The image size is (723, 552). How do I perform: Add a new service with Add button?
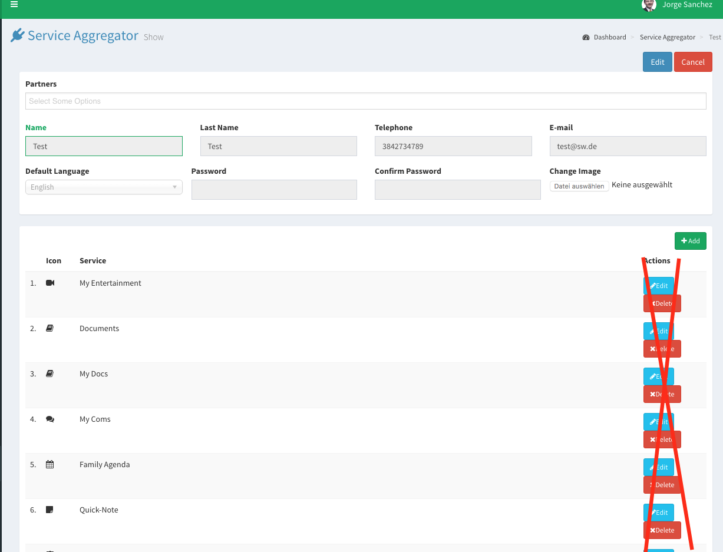click(690, 241)
